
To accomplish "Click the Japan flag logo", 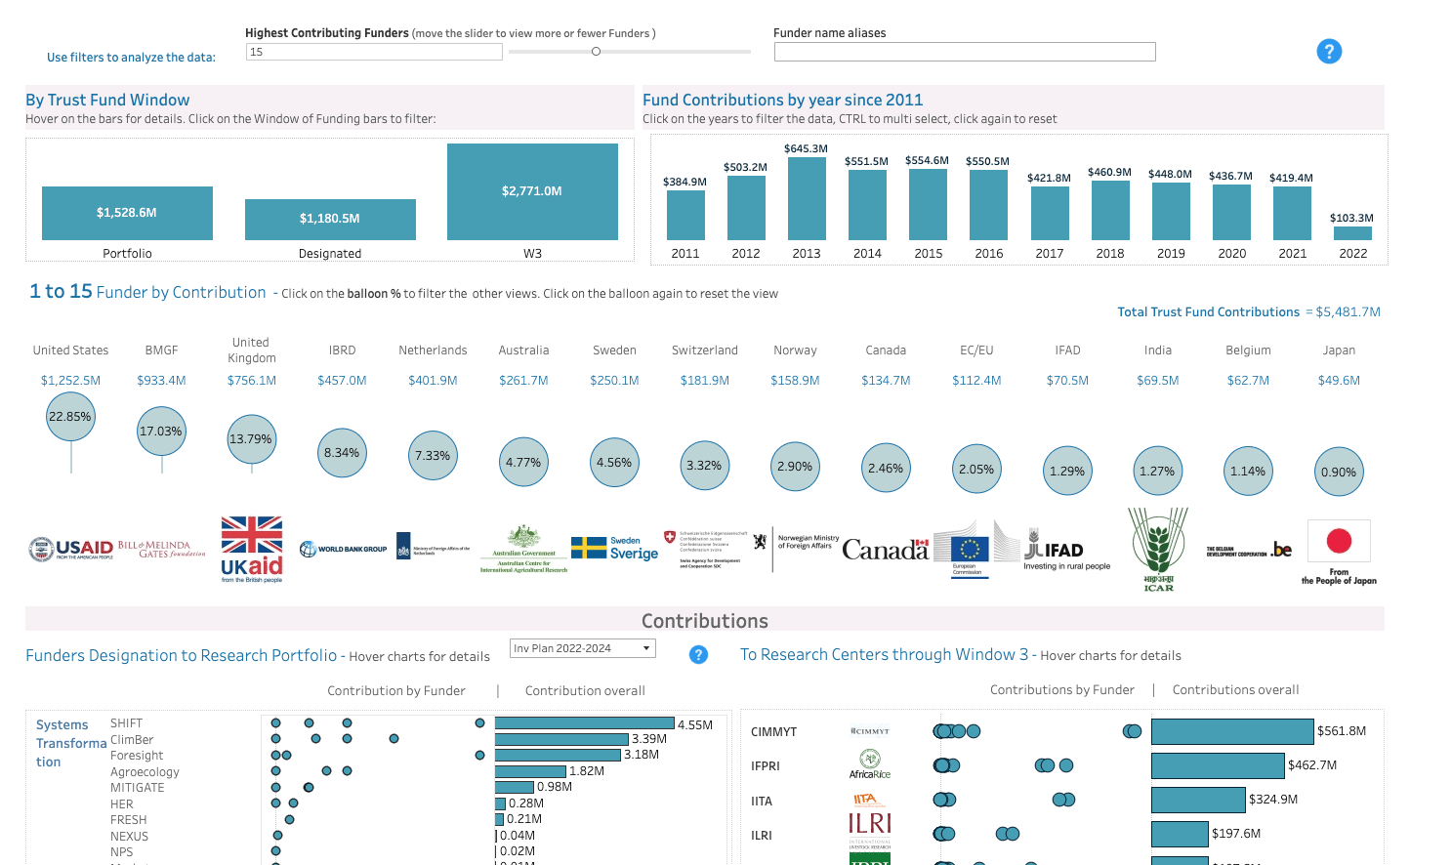I will pyautogui.click(x=1339, y=543).
